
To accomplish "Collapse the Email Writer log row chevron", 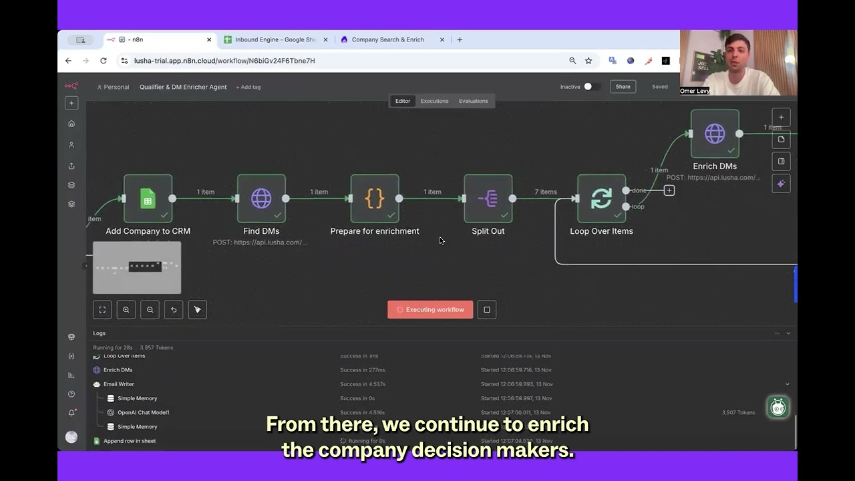I will tap(788, 384).
